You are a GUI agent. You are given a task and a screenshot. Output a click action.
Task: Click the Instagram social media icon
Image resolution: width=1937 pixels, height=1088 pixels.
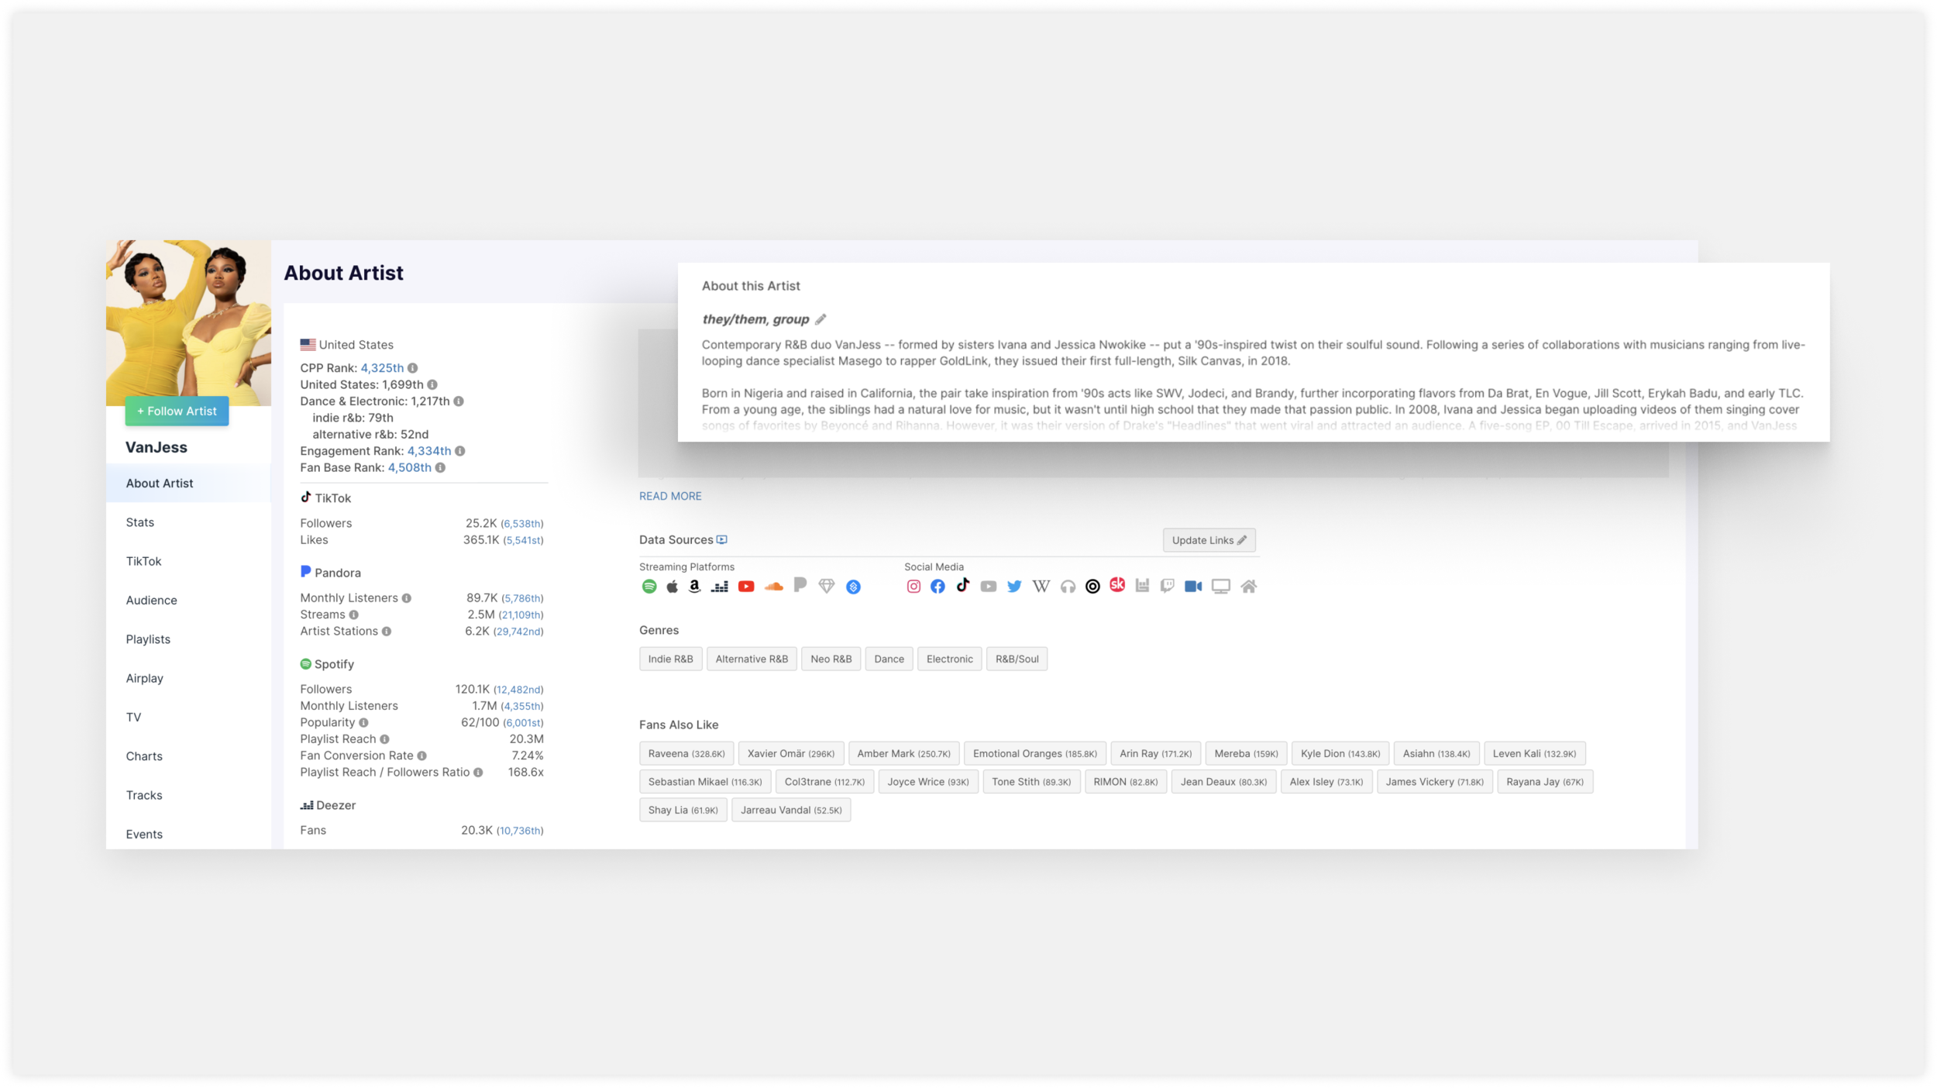(x=913, y=587)
